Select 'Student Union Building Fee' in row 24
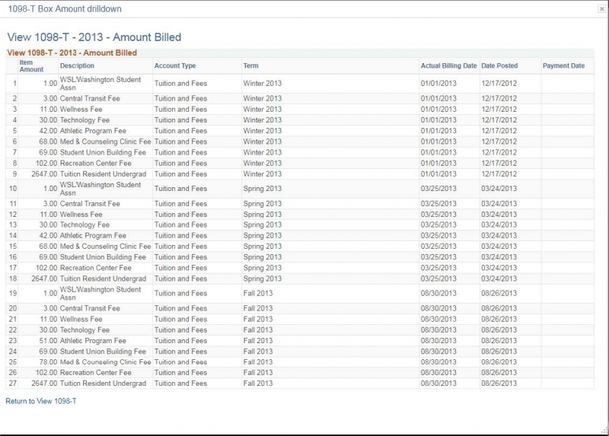The image size is (609, 436). coord(103,352)
